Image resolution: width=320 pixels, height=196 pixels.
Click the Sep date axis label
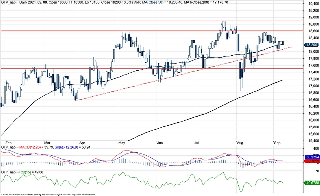click(277, 143)
